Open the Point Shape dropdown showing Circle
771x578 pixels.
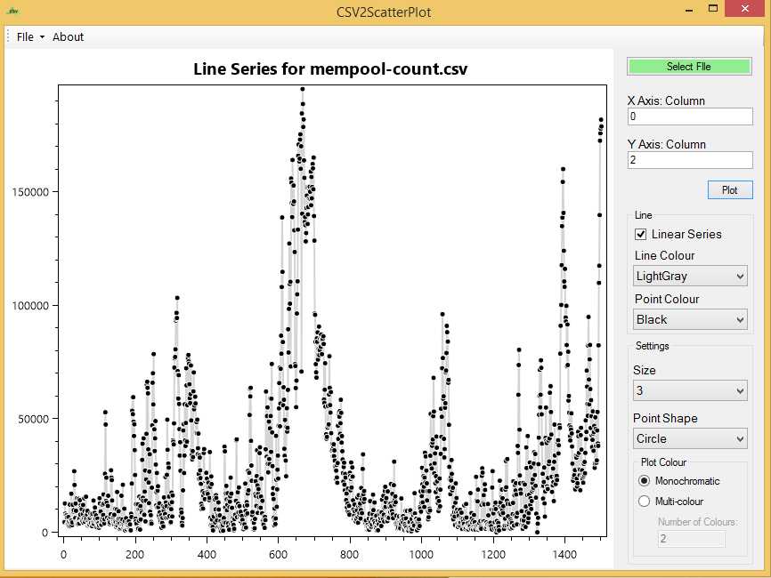690,438
